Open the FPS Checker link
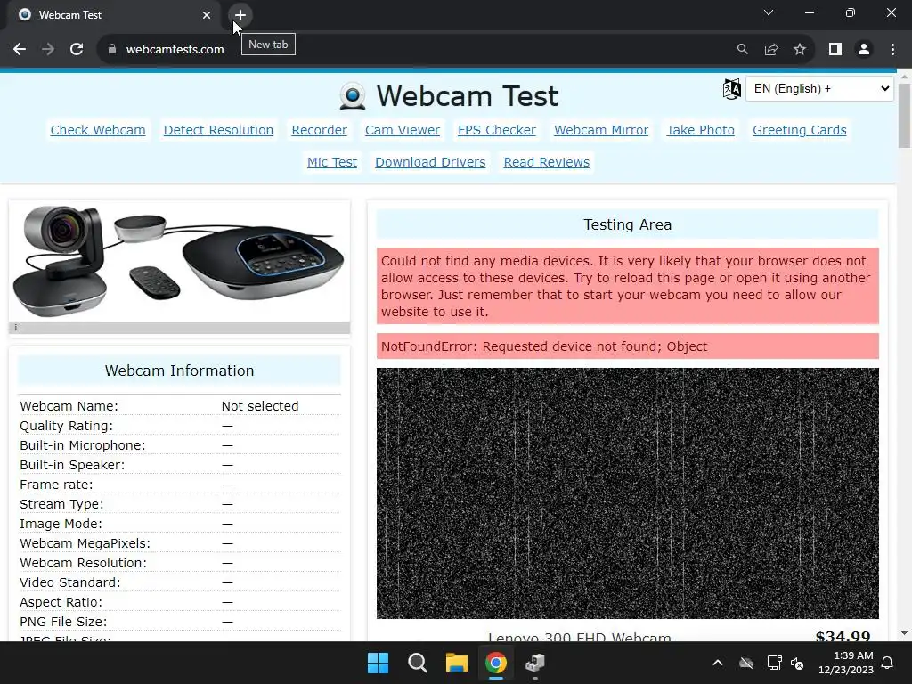 [x=497, y=130]
